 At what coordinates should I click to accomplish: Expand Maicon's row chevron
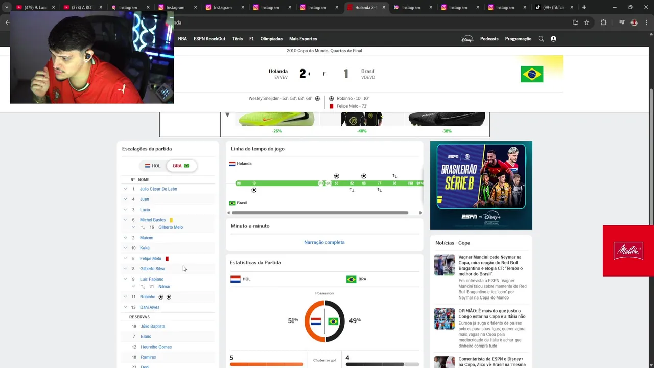(125, 238)
